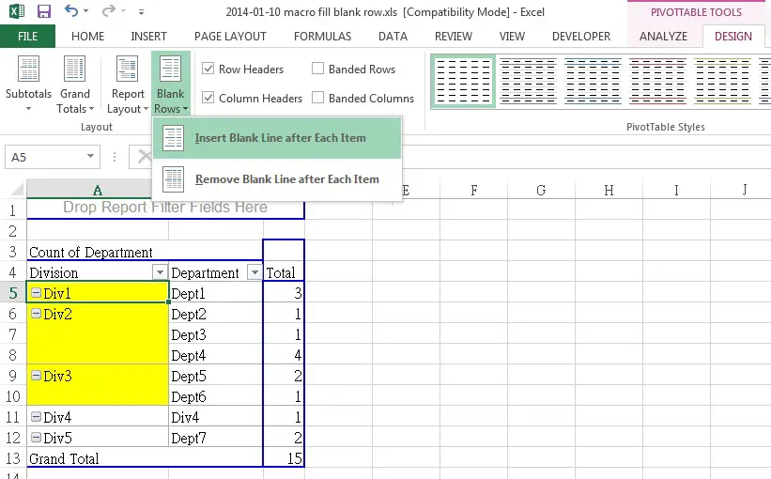Viewport: 771px width, 479px height.
Task: Select the DESIGN tab under PivotTable Tools
Action: (x=733, y=37)
